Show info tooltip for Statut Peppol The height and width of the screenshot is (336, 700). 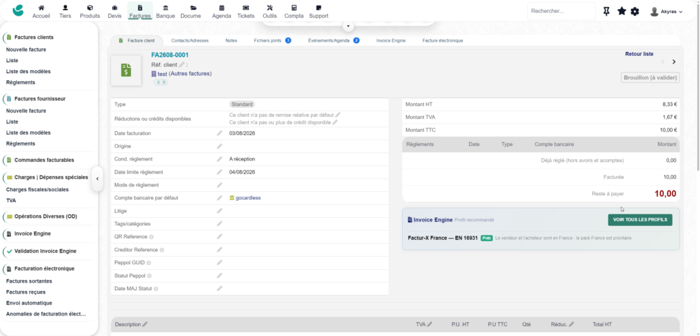tap(149, 276)
